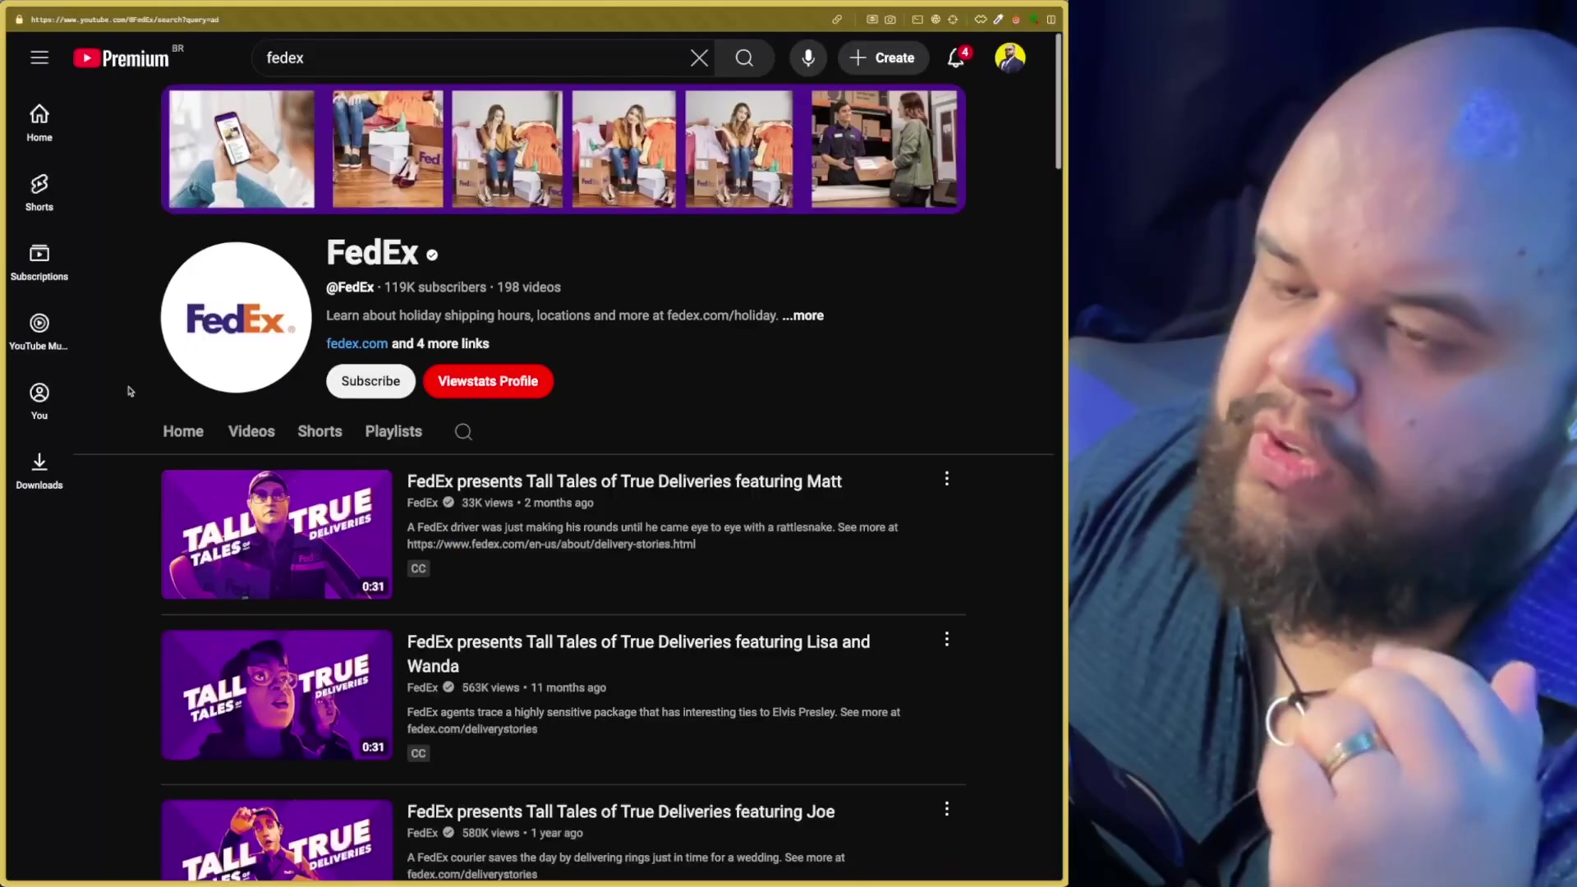Open Downloads in left sidebar
This screenshot has height=887, width=1577.
pos(39,471)
